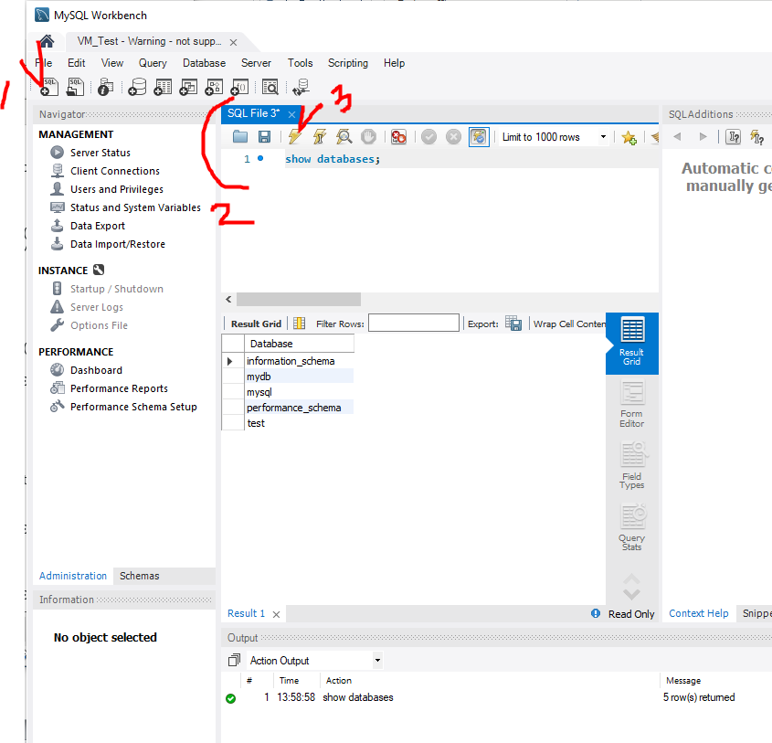
Task: Open an SQL script file in new tab
Action: coord(75,87)
